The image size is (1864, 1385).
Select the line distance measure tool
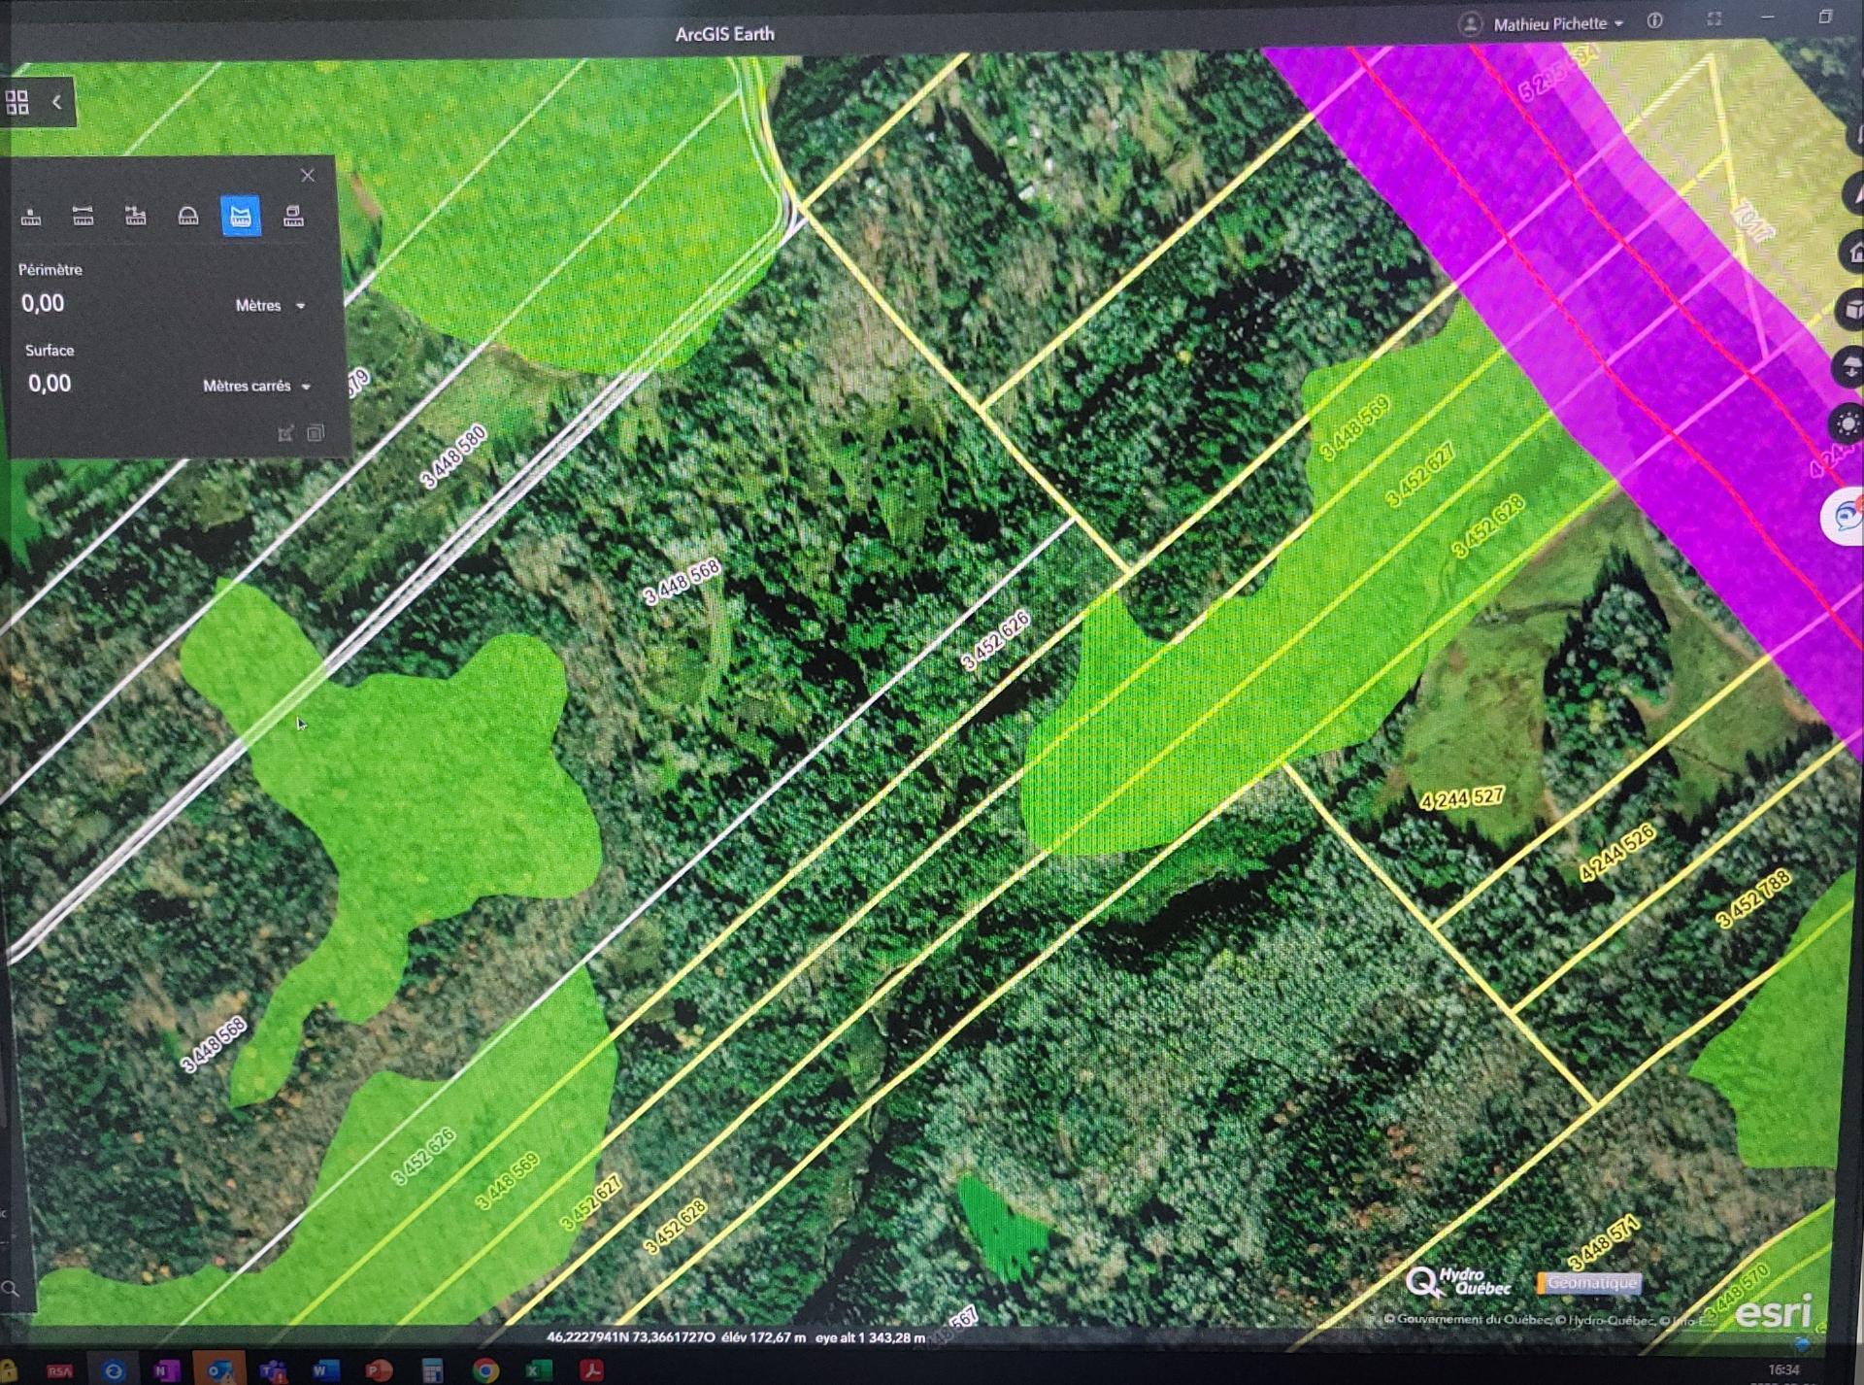83,216
